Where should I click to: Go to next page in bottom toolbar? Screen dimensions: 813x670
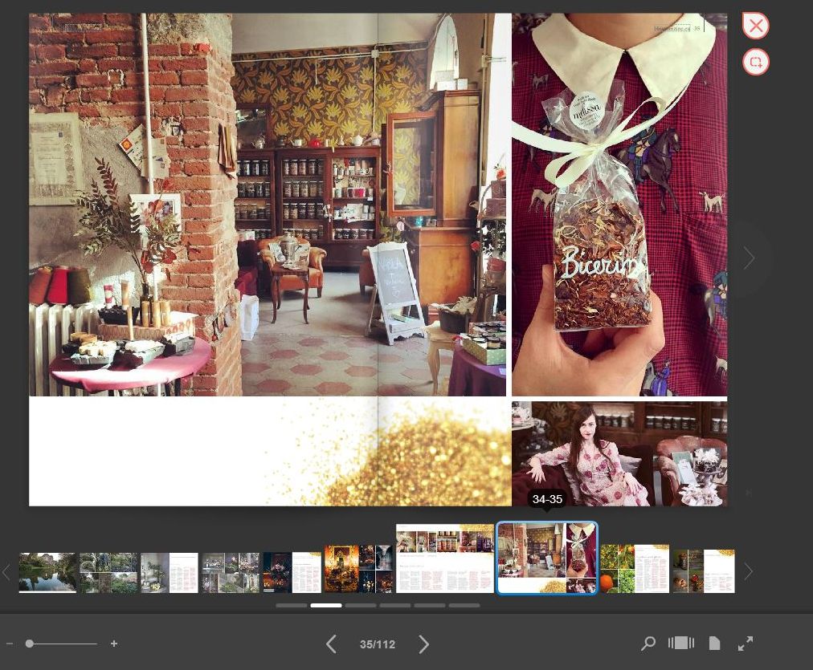coord(423,644)
